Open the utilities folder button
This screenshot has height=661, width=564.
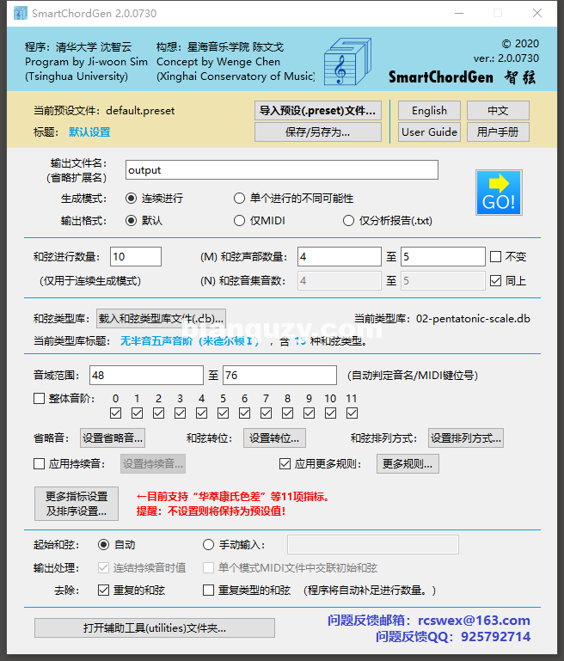[155, 628]
